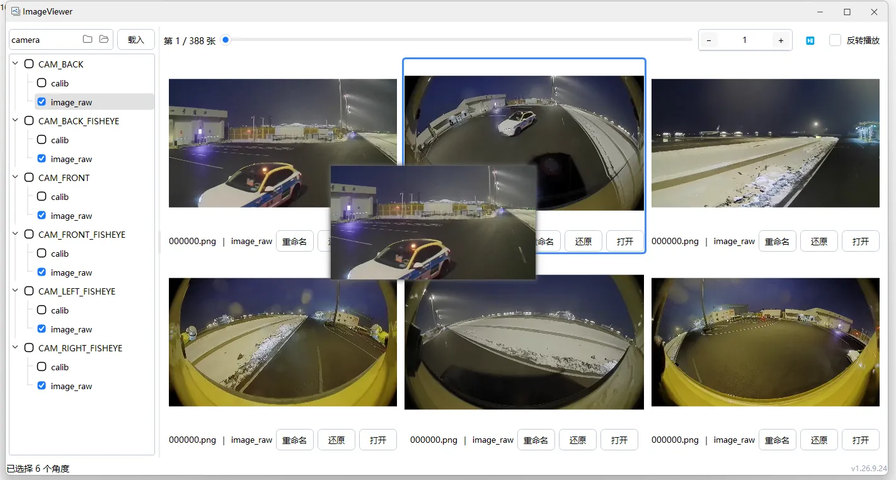
Task: Check calib under CAM_BACK
Action: [42, 83]
